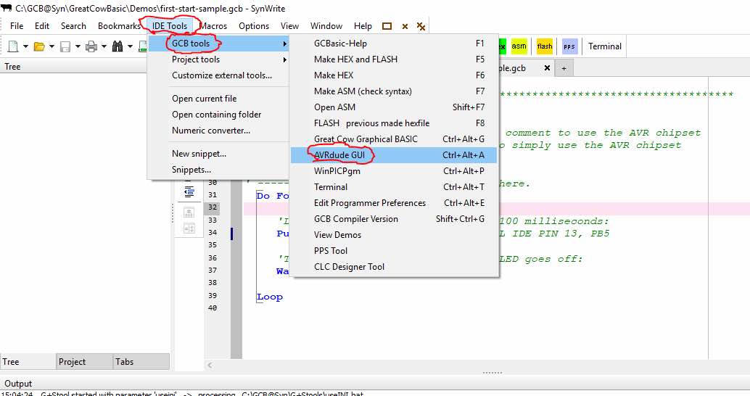Launch WinPICPgm
The width and height of the screenshot is (750, 396).
(394, 170)
